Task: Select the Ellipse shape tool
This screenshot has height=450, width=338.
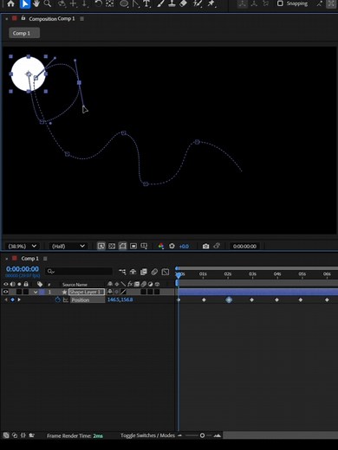Action: pos(124,3)
